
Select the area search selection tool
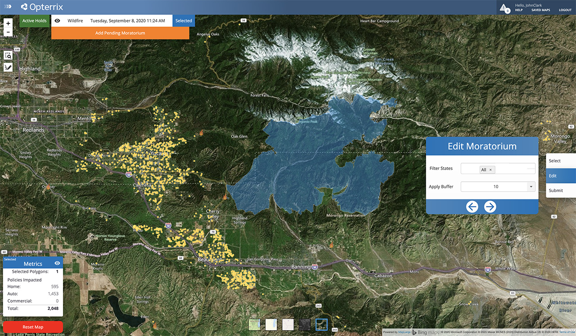pos(8,55)
